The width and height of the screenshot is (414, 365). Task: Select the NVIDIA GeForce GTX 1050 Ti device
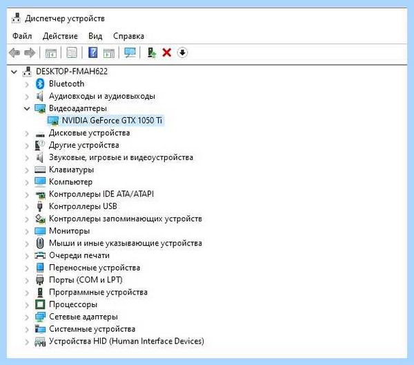click(112, 121)
